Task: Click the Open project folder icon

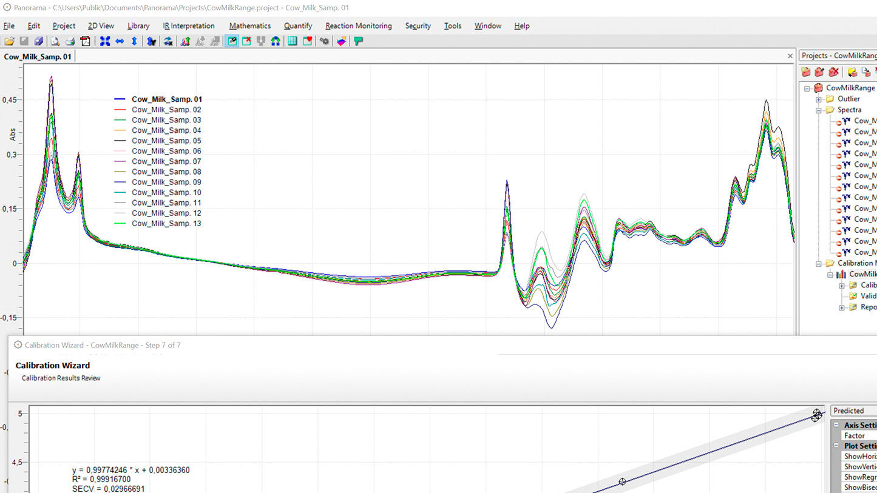Action: click(x=9, y=41)
